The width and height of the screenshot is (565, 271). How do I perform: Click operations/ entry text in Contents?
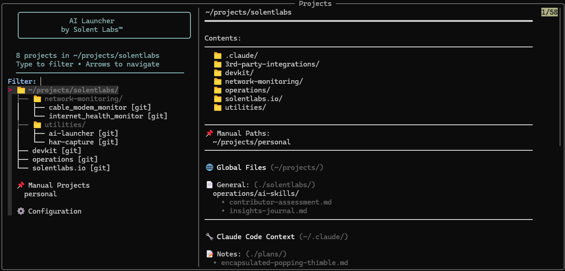point(247,90)
